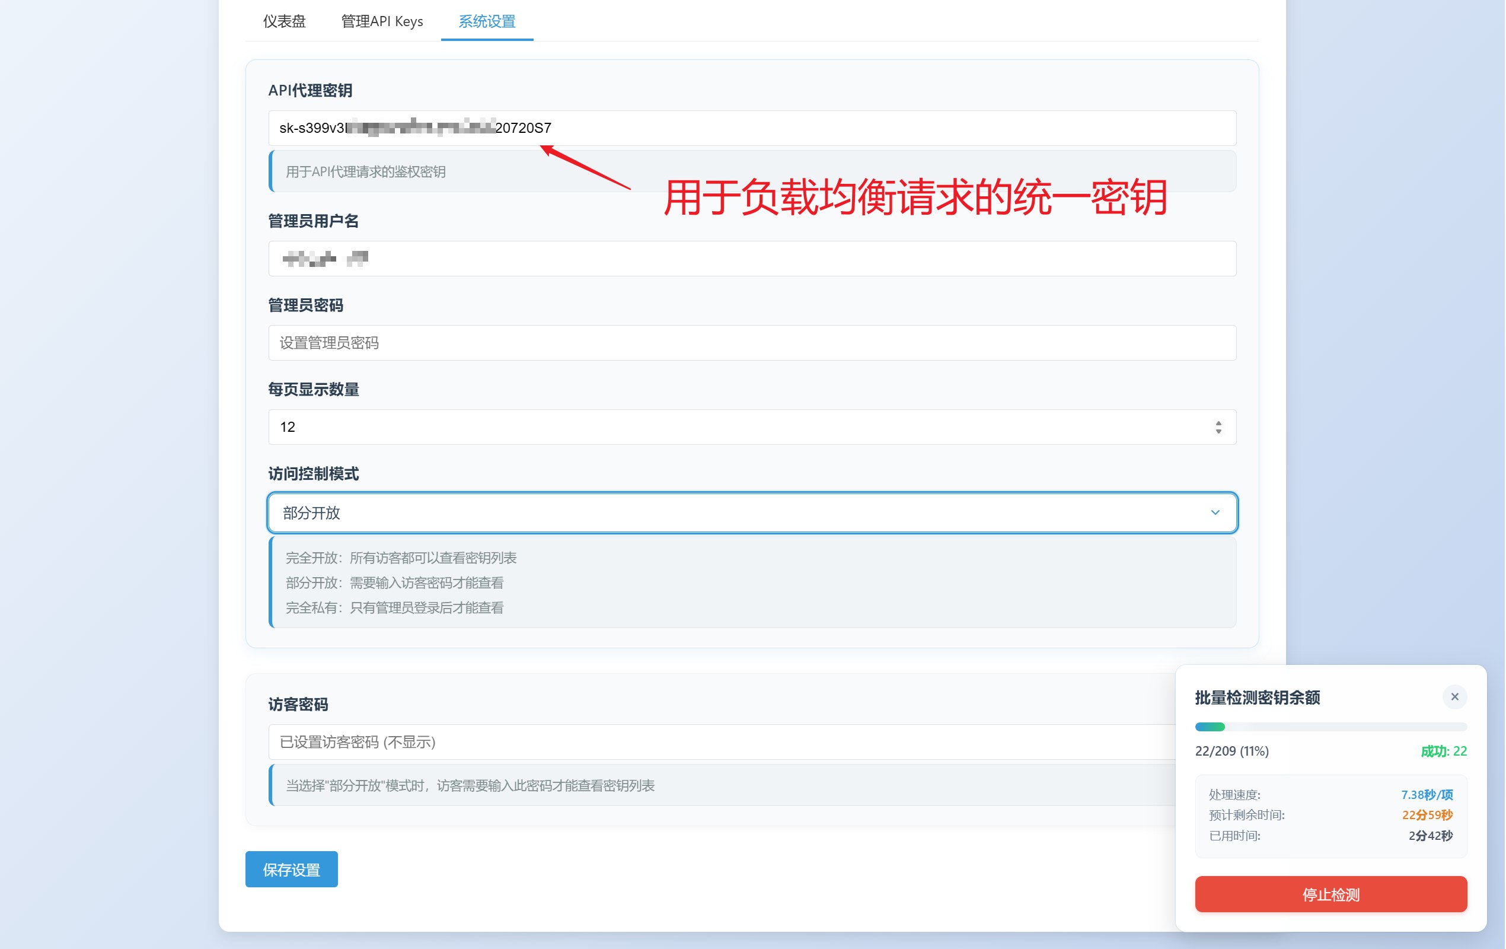Click the chevron arrow on 访问控制模式 select
This screenshot has width=1506, height=949.
point(1214,512)
